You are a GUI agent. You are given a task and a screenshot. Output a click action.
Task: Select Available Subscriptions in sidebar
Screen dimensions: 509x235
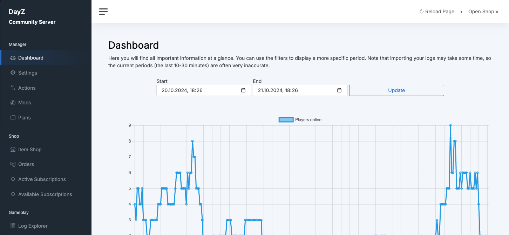click(x=45, y=194)
